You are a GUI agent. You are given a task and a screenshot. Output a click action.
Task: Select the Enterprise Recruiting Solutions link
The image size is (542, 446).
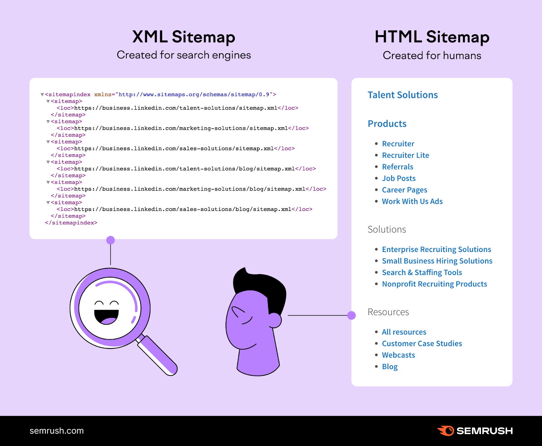point(436,249)
